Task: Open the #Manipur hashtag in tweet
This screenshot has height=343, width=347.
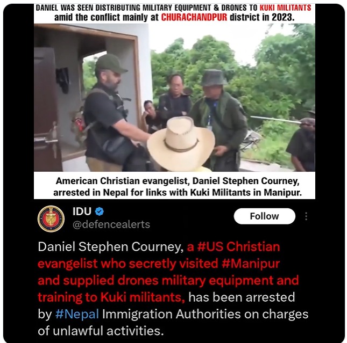Action: coord(251,264)
